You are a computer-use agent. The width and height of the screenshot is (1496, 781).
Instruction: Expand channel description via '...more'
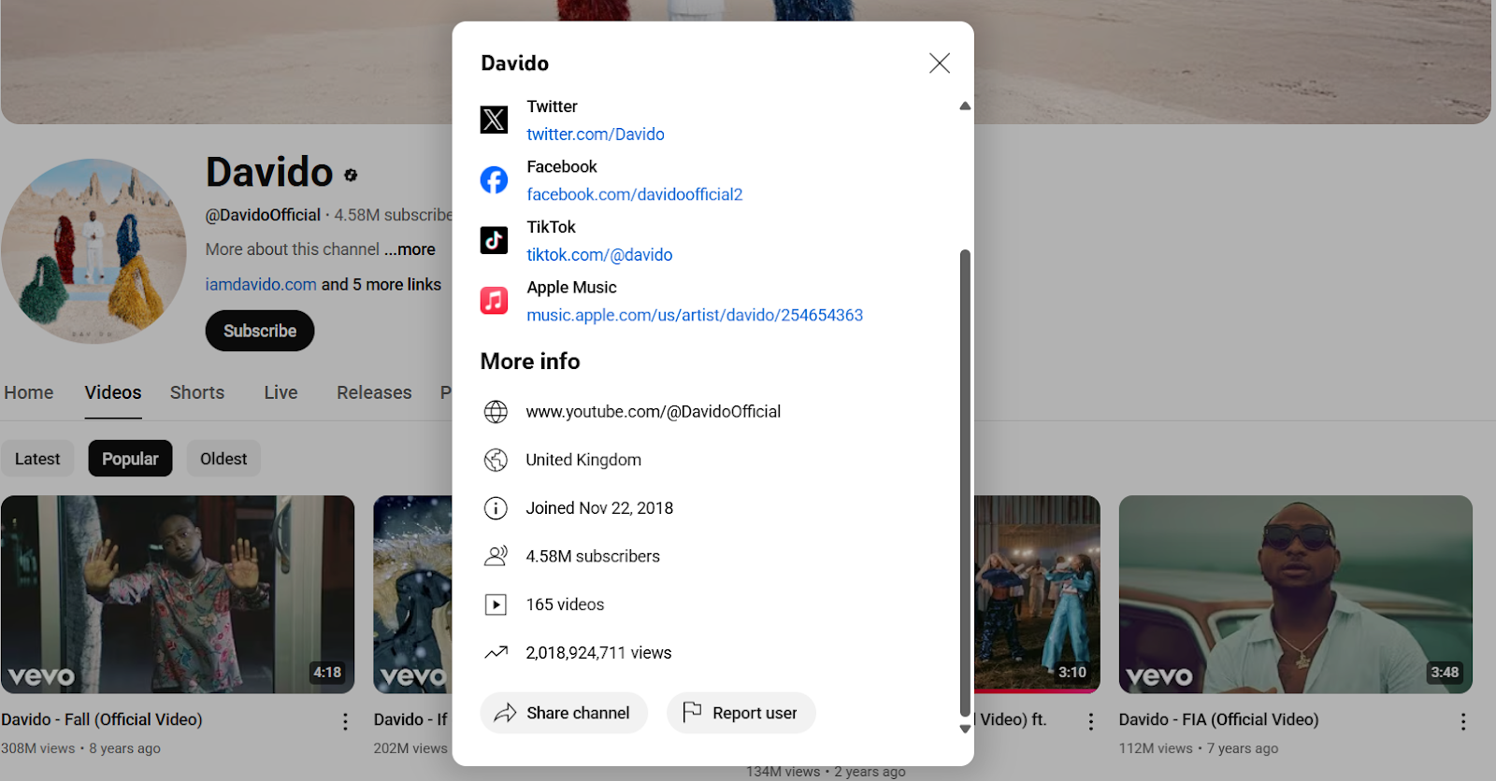[x=410, y=249]
